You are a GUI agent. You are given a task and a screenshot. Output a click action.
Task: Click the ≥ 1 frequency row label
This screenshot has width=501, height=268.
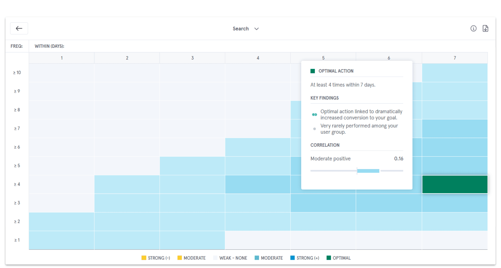(x=17, y=240)
